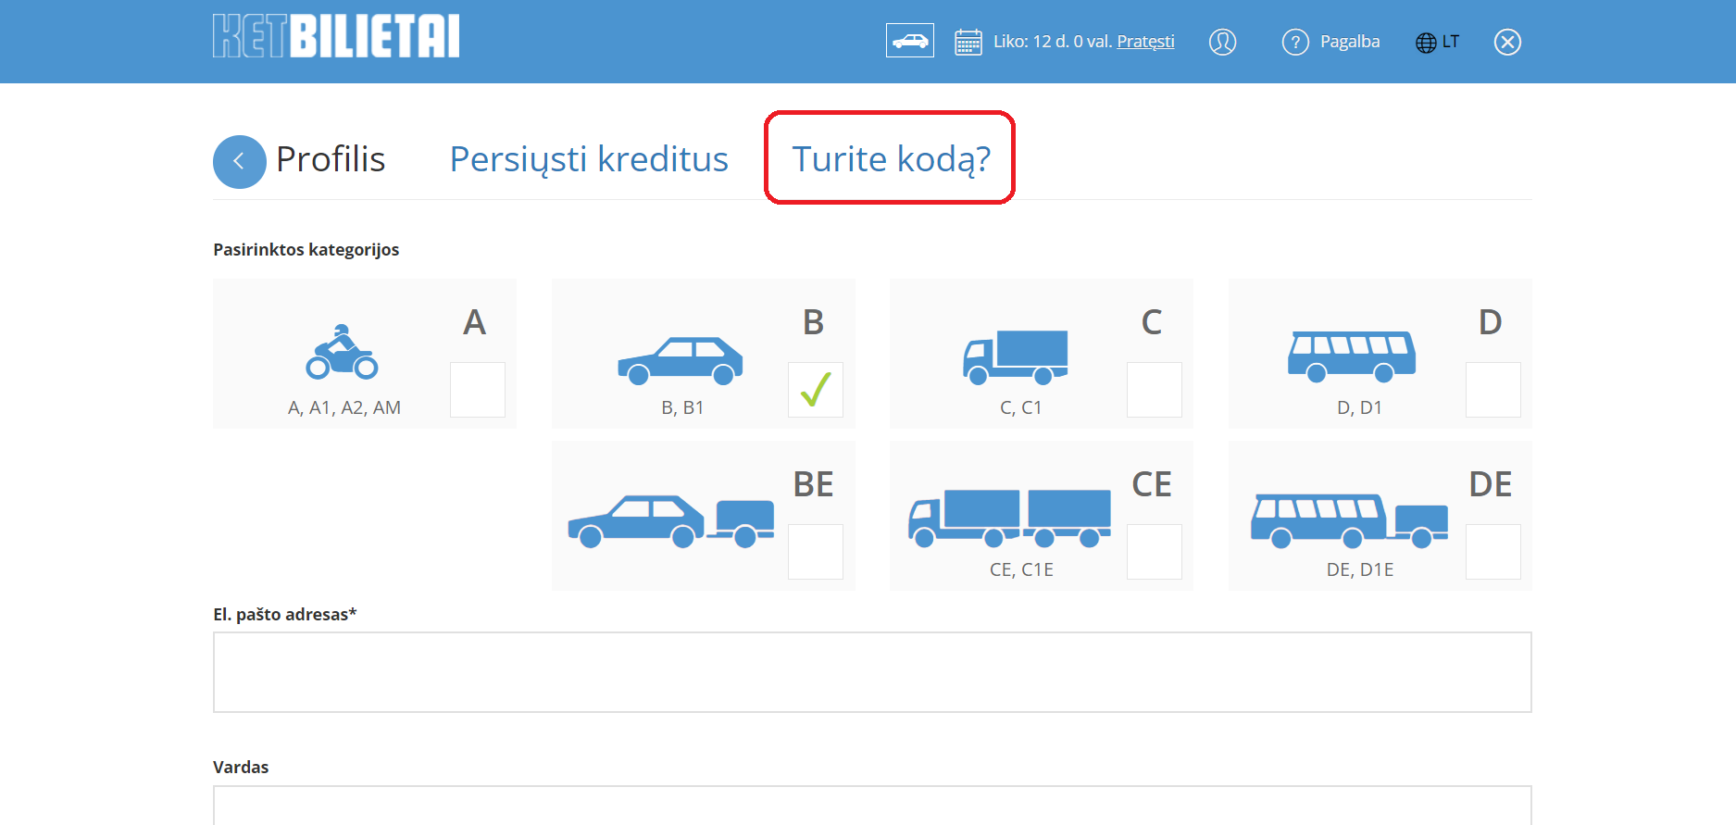Click the globe language icon
This screenshot has height=825, width=1736.
[1426, 43]
